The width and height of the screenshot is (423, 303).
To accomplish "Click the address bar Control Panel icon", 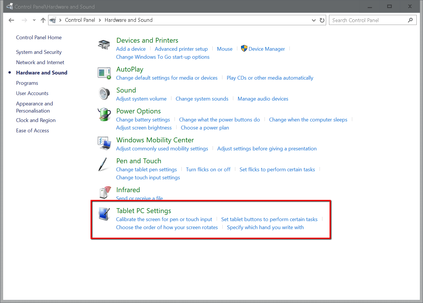I will pos(53,20).
